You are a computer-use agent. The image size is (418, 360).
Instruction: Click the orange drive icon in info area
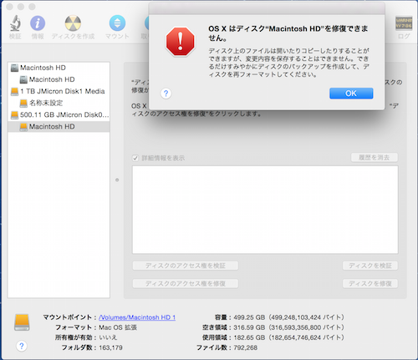click(x=22, y=322)
